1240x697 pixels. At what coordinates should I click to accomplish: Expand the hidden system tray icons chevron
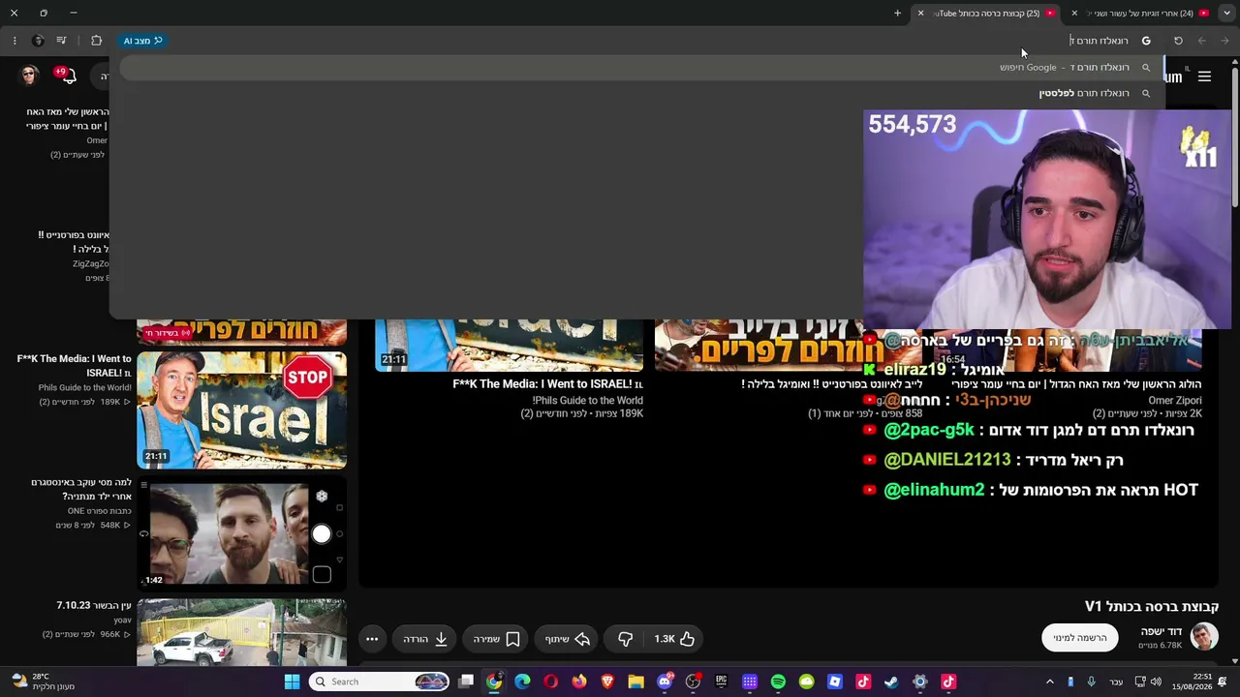1049,682
